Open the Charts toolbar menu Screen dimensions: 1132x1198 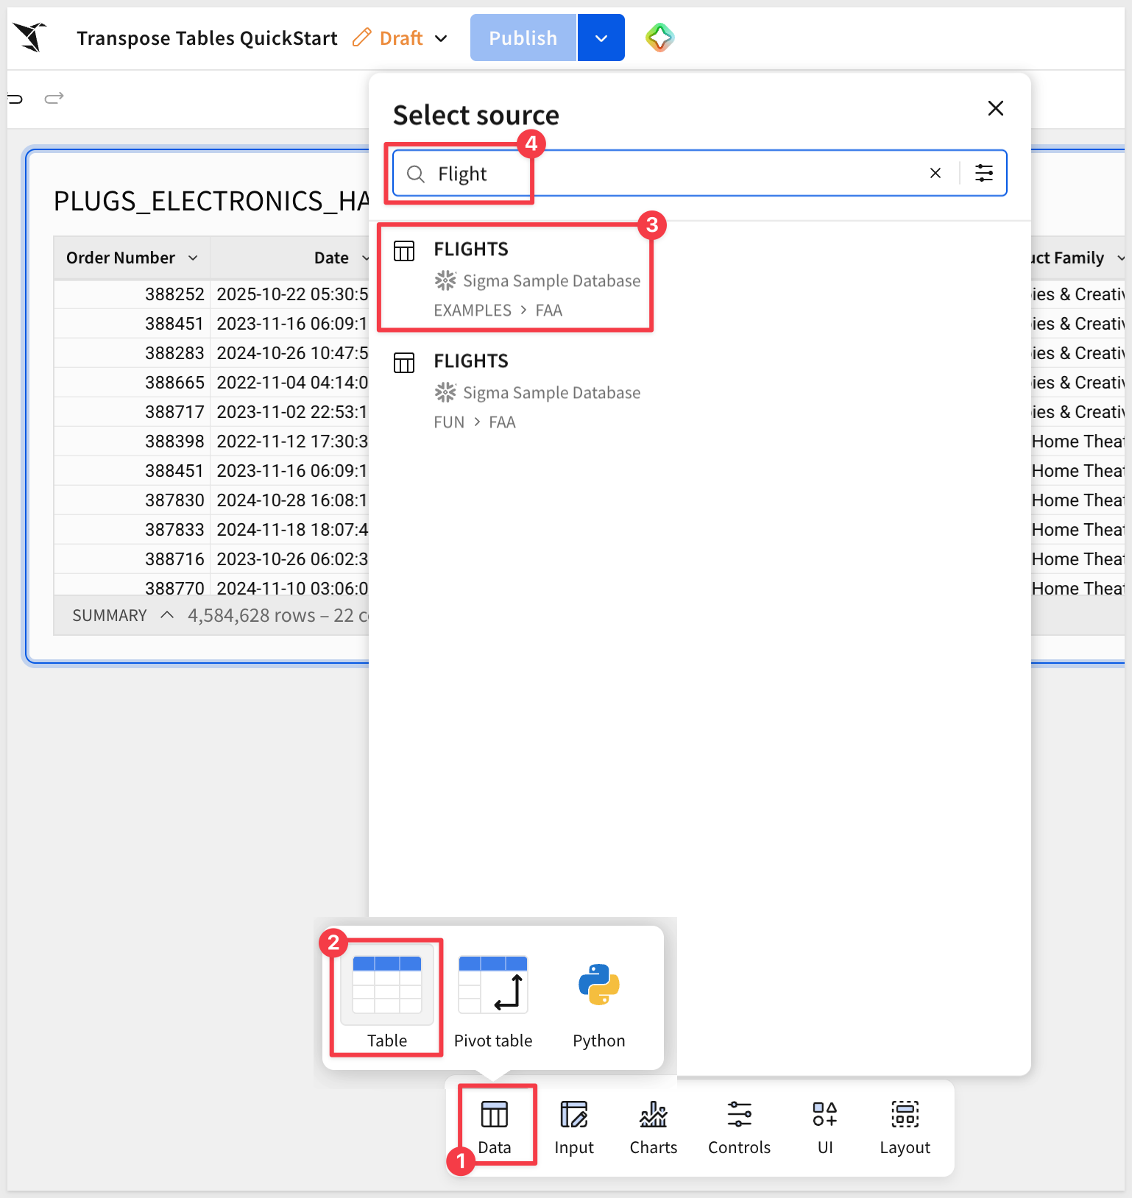click(x=653, y=1127)
